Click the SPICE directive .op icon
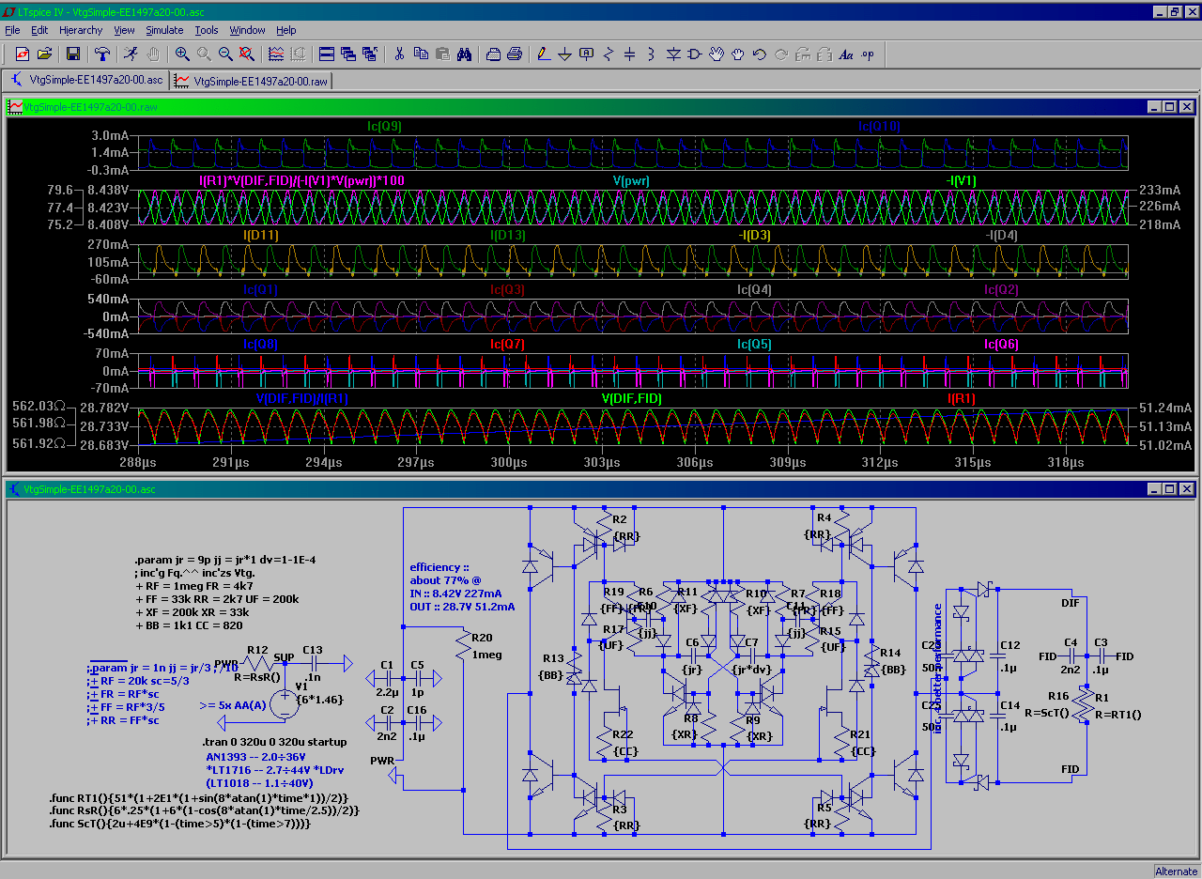This screenshot has height=879, width=1202. pyautogui.click(x=868, y=54)
